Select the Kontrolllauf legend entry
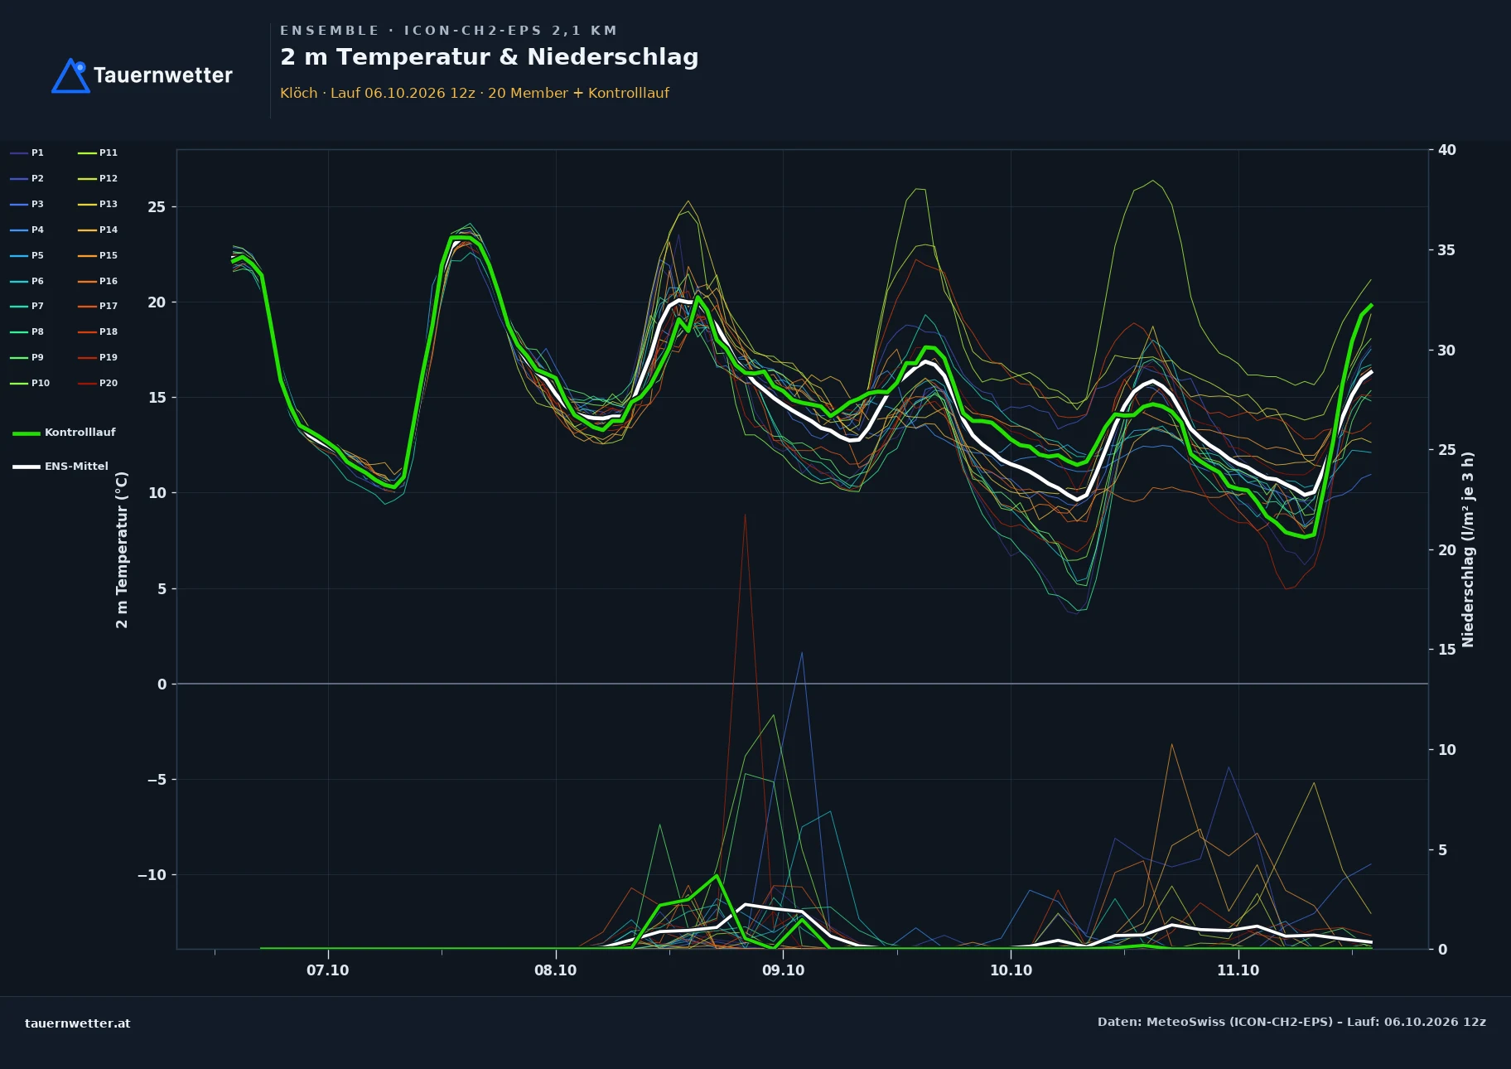Image resolution: width=1511 pixels, height=1069 pixels. coord(64,433)
